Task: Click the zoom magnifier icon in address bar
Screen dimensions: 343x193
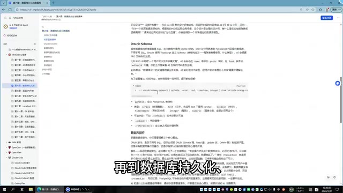Action: [301, 10]
